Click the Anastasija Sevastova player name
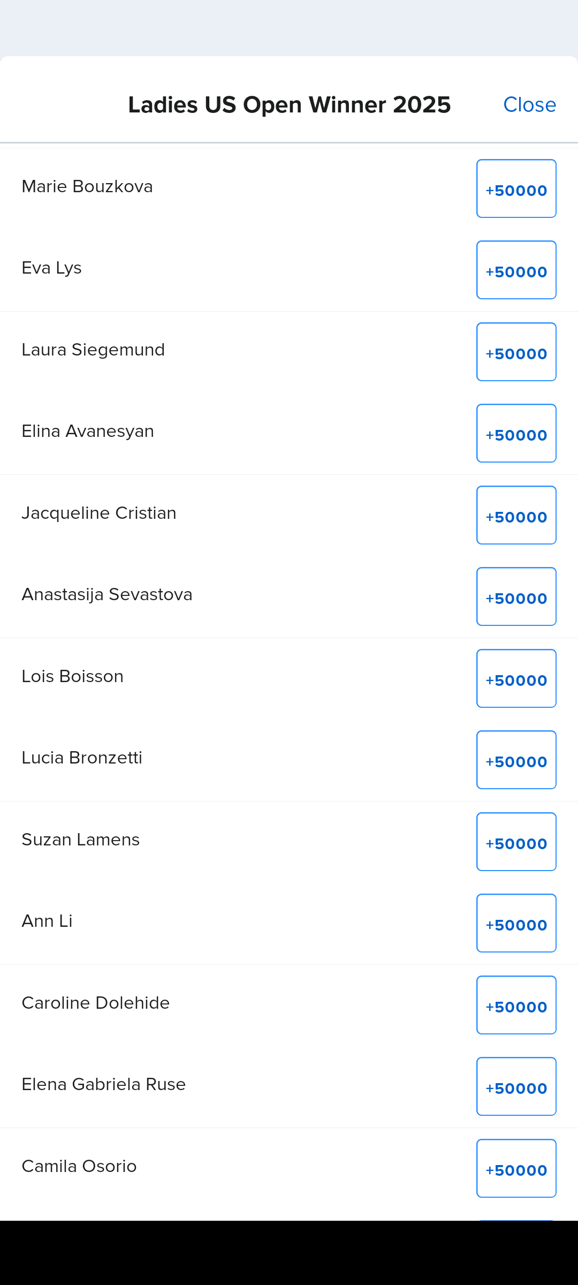Image resolution: width=578 pixels, height=1285 pixels. [x=107, y=595]
